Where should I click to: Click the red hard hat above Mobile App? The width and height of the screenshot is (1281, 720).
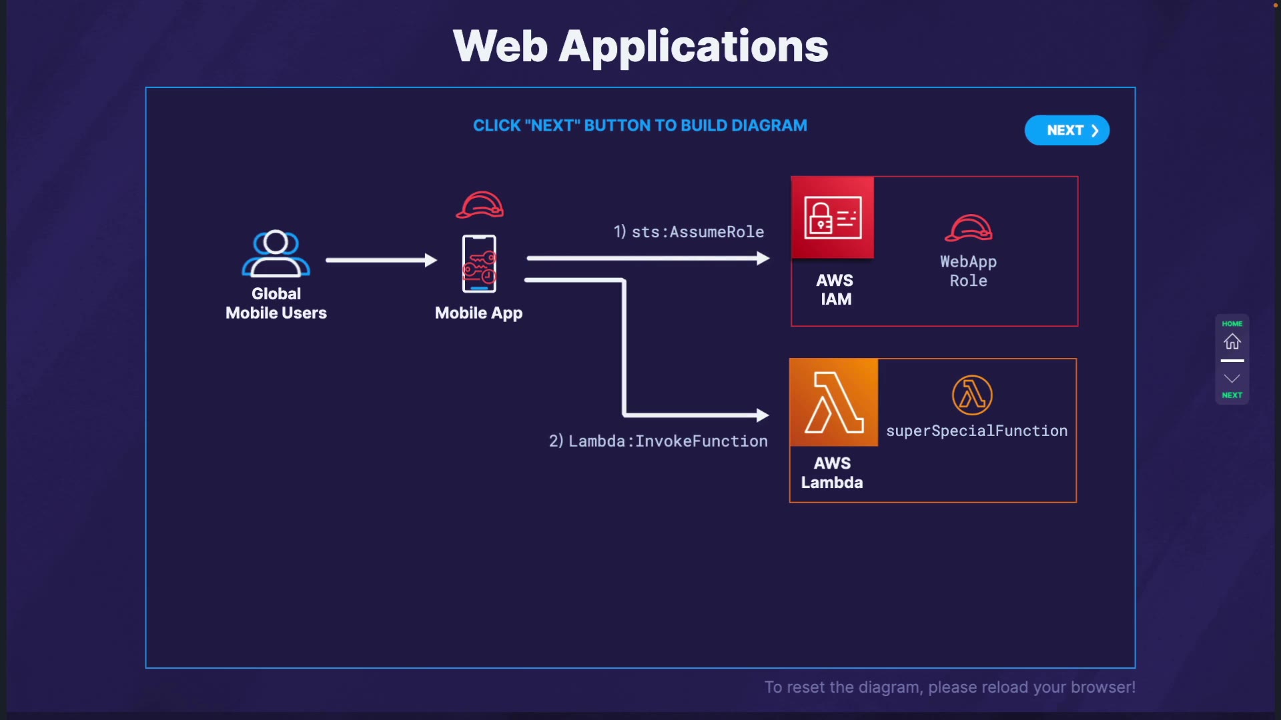point(480,205)
